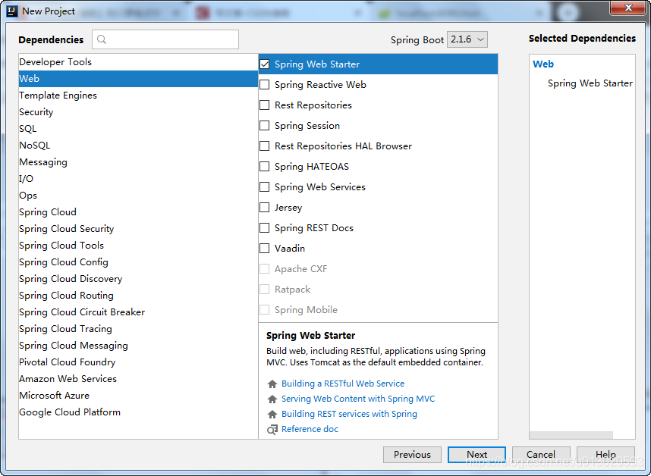Cancel the New Project dialog
The width and height of the screenshot is (651, 476).
point(541,455)
